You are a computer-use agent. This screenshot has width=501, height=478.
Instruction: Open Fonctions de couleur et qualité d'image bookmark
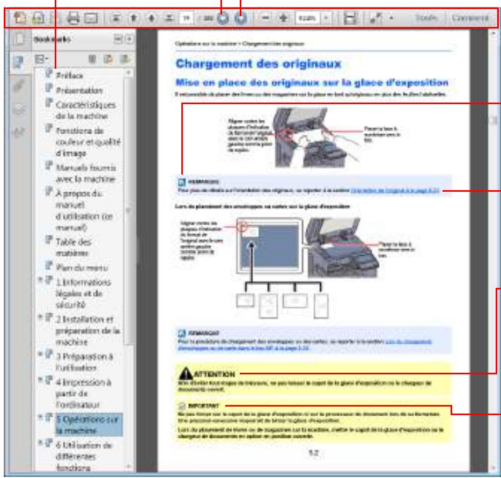point(88,142)
